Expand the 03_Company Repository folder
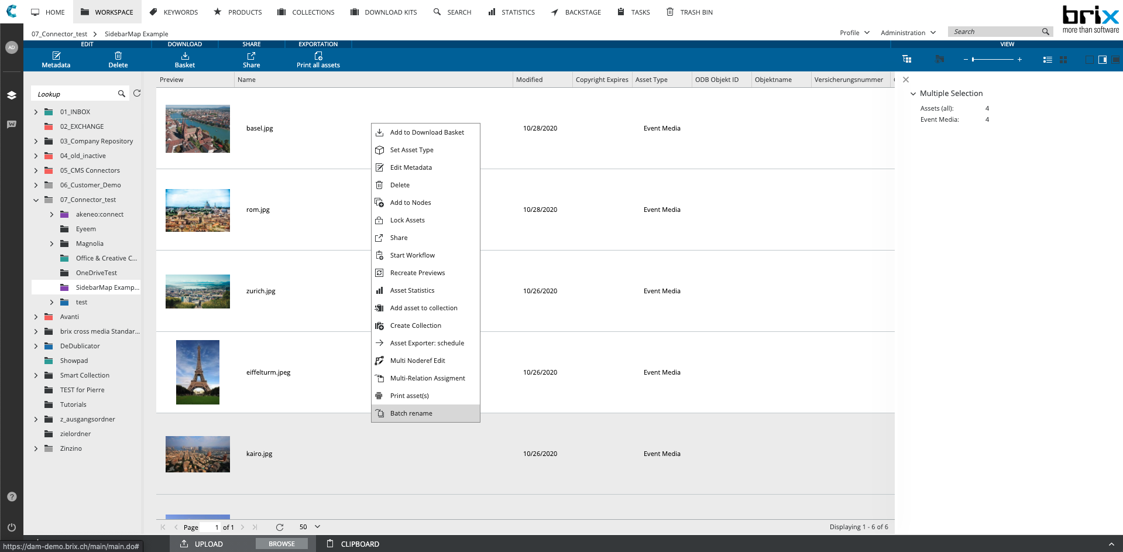Screen dimensions: 1123x552 36,141
